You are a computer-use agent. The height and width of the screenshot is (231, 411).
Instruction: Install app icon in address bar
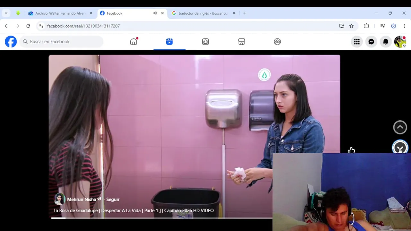pos(342,26)
